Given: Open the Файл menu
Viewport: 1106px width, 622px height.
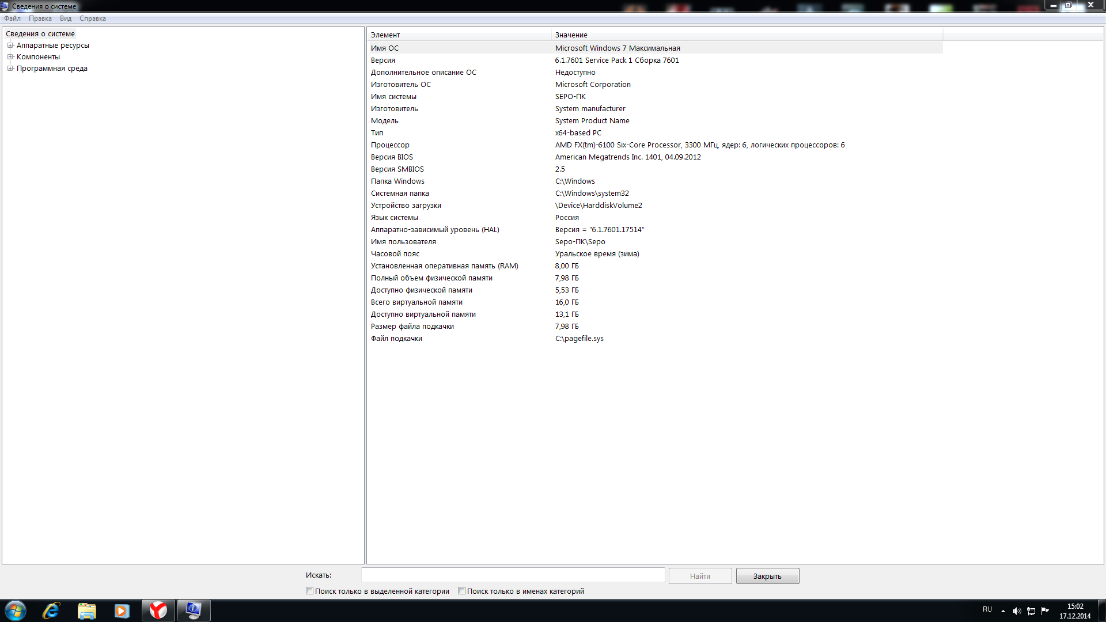Looking at the screenshot, I should [x=12, y=18].
